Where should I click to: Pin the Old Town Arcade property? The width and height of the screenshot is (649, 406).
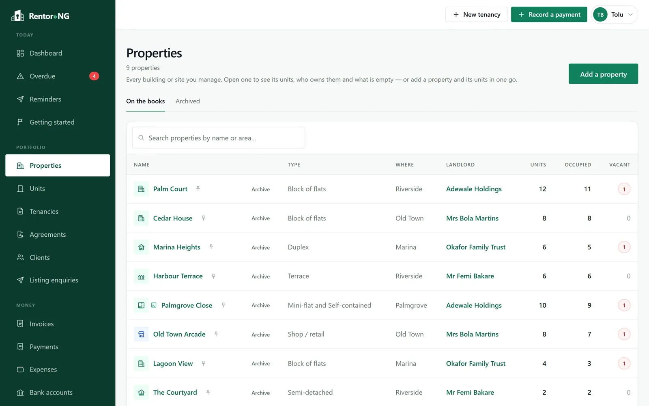[216, 334]
